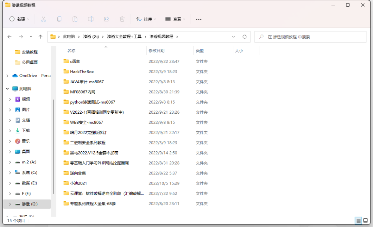
Task: Click 渗透大全教程+工具 breadcrumb segment
Action: (124, 37)
